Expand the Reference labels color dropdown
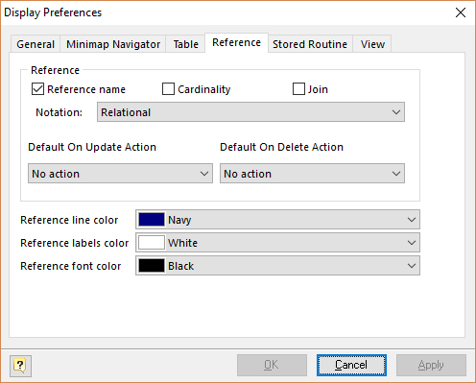This screenshot has height=383, width=476. click(277, 243)
